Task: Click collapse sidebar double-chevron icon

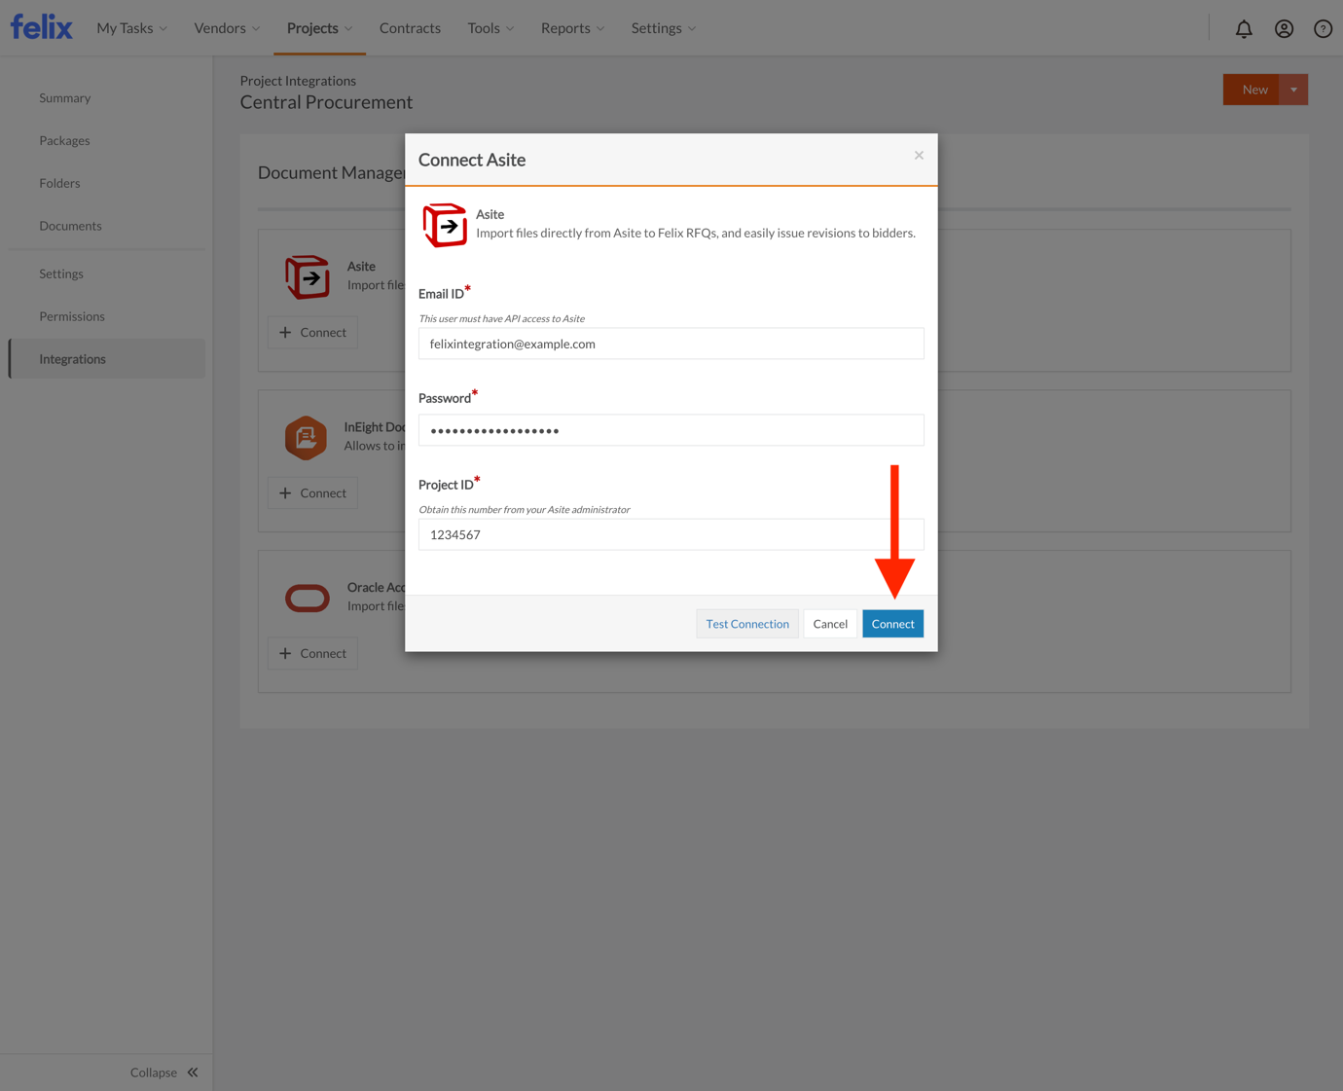Action: point(193,1073)
